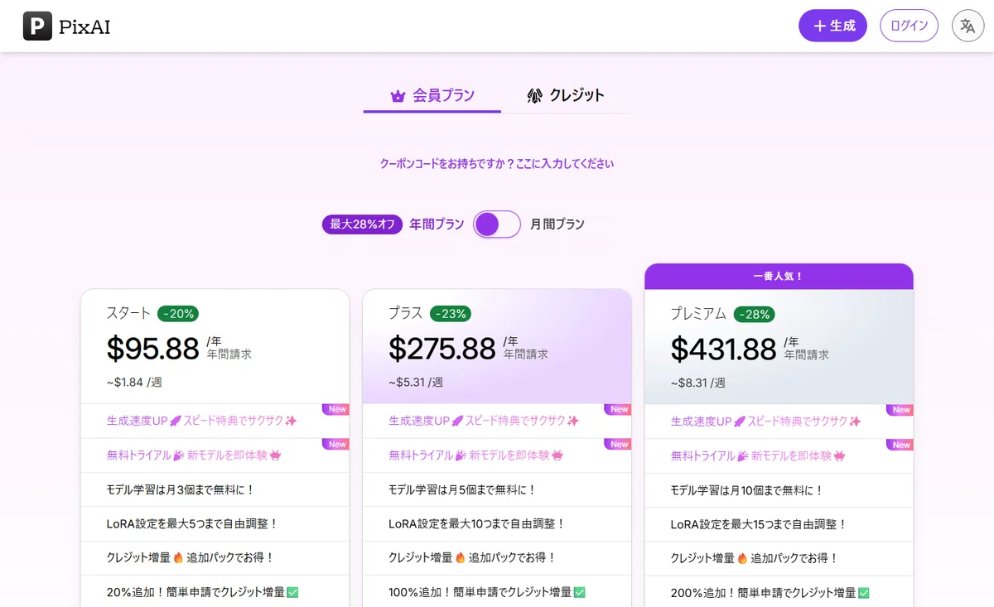The image size is (994, 607).
Task: Click the New badge on スタート 生成速度UP row
Action: pyautogui.click(x=336, y=409)
